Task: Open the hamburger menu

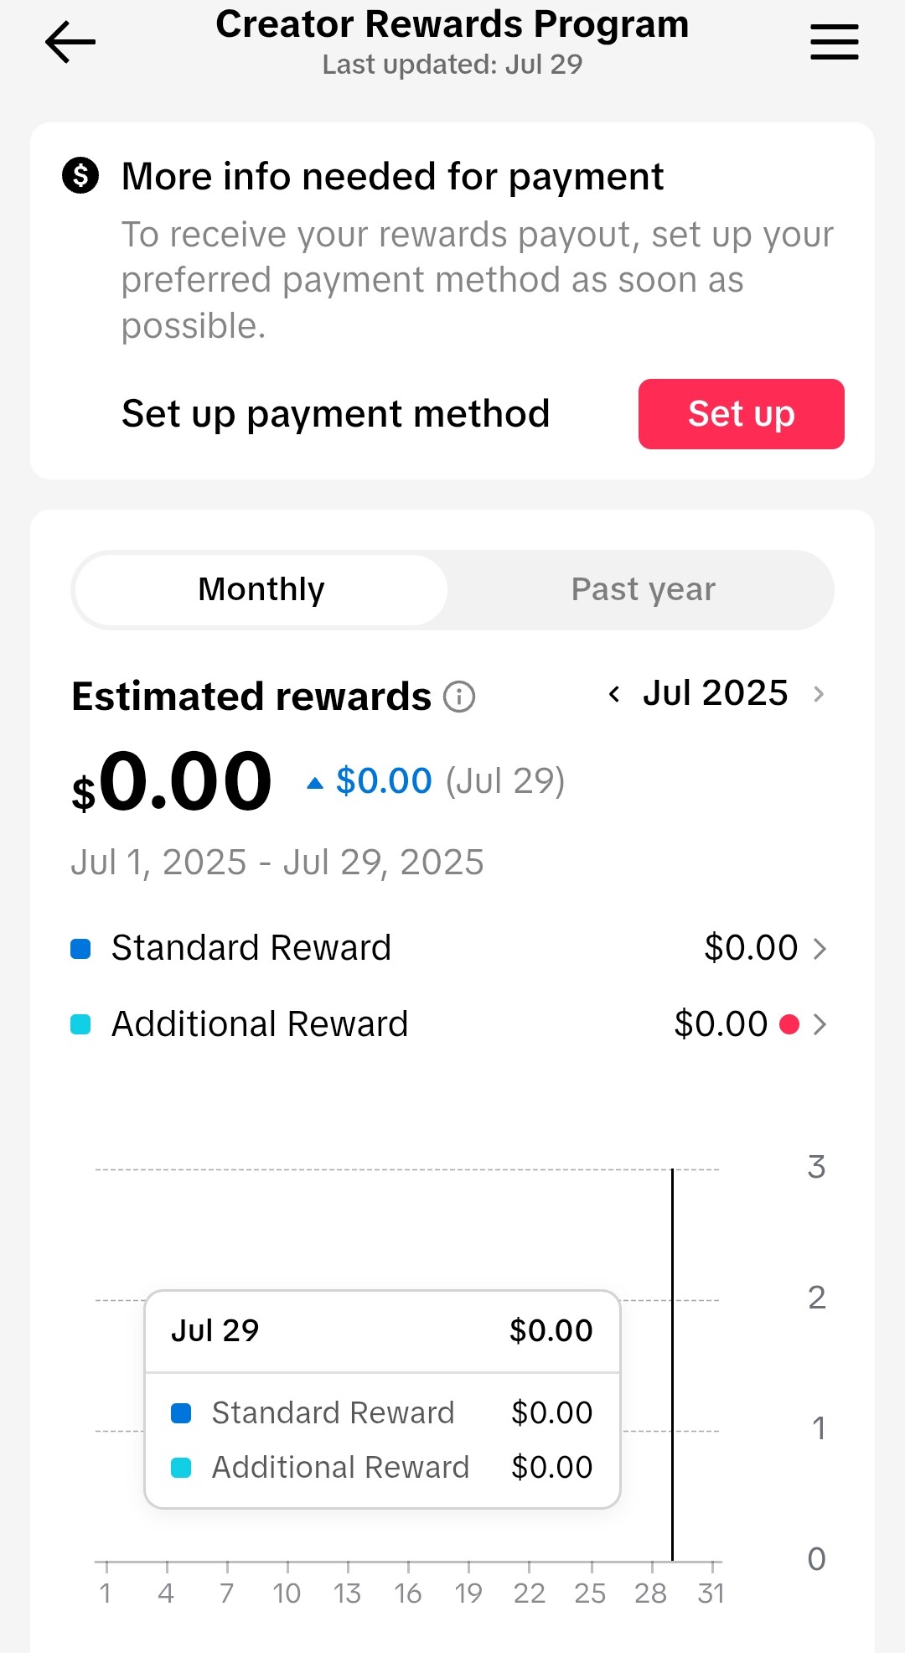Action: click(834, 42)
